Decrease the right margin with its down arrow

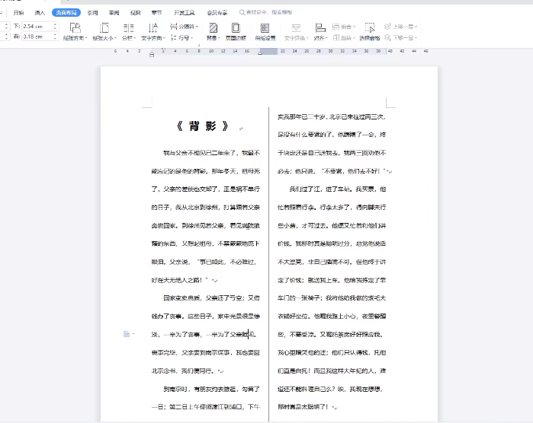[x=56, y=39]
